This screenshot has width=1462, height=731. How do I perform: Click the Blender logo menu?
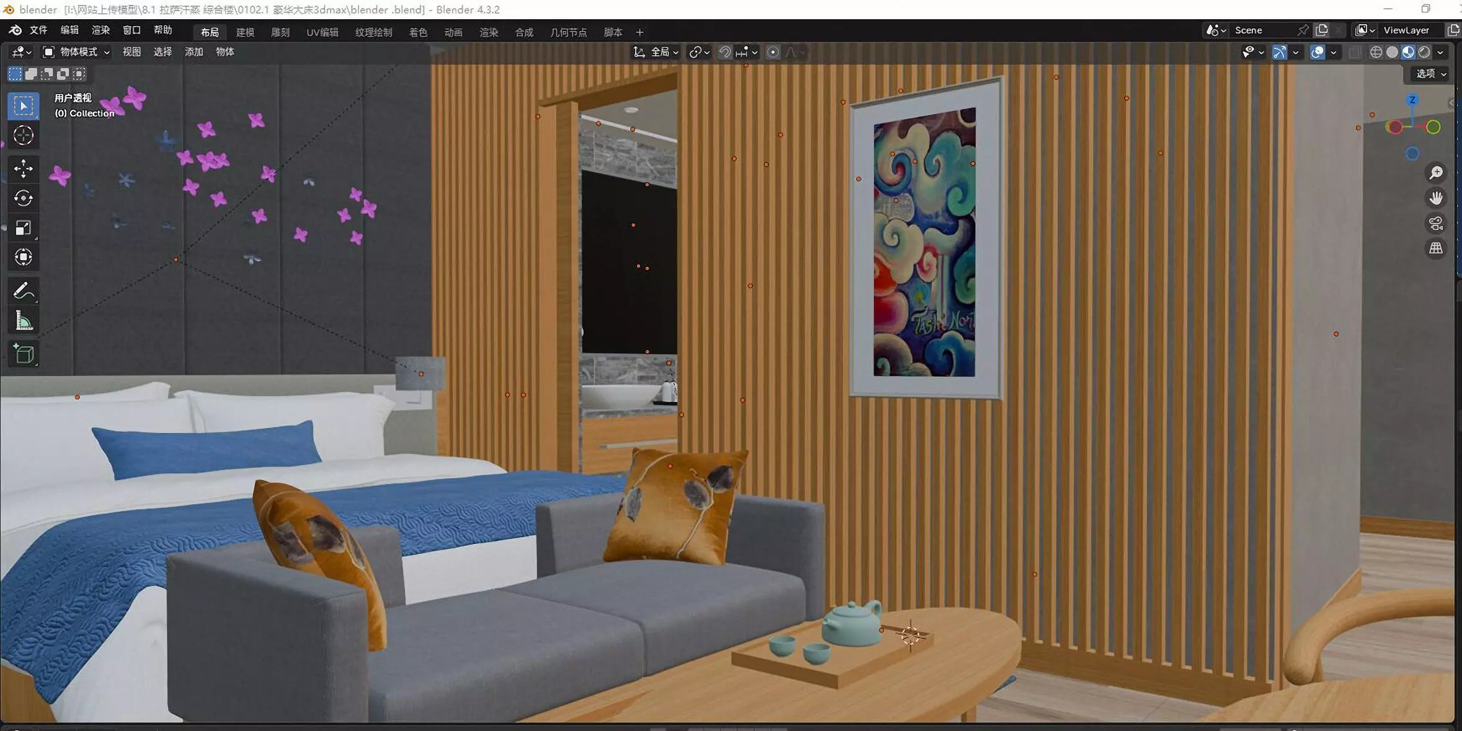point(15,30)
